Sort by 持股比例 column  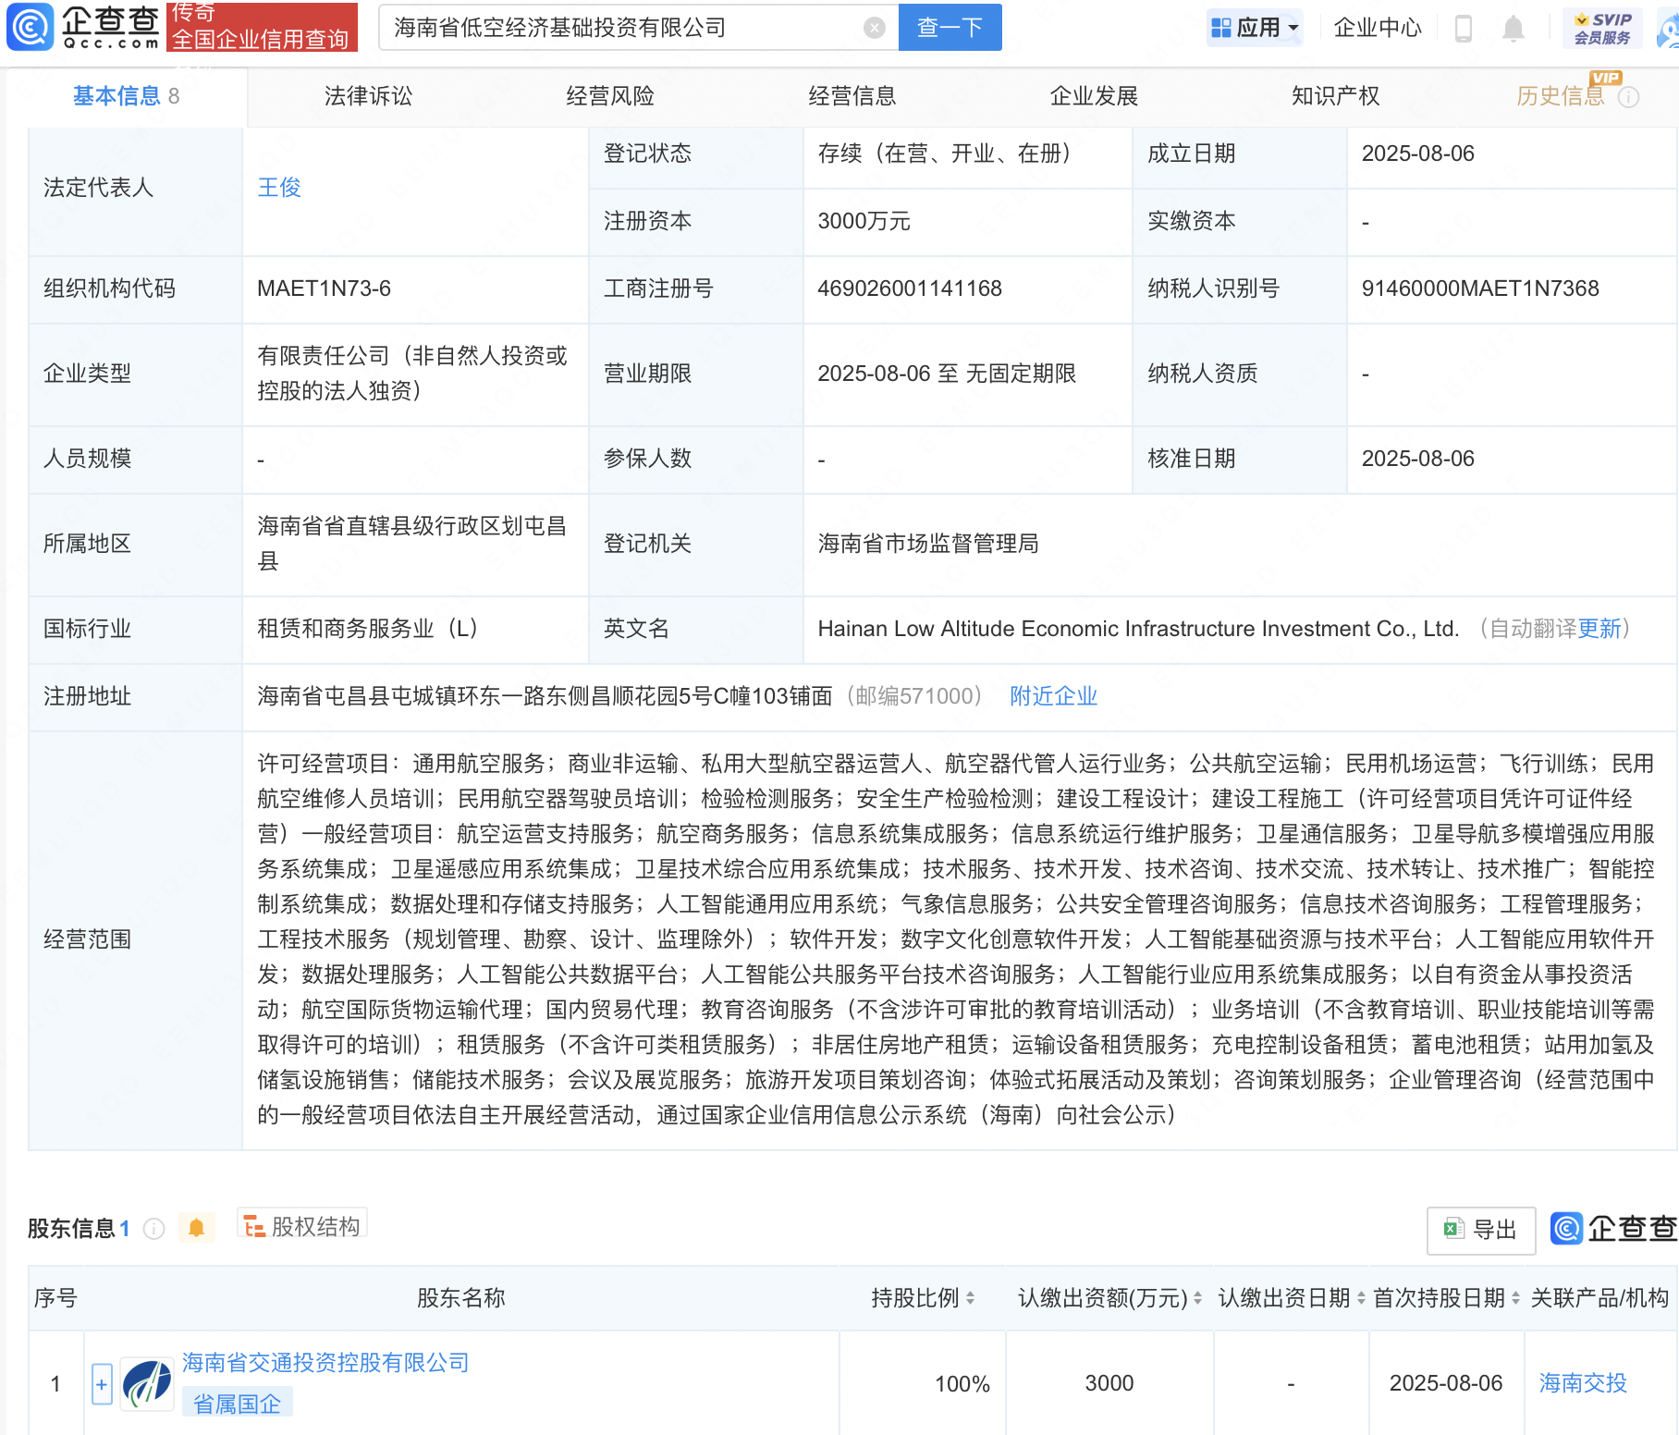tap(970, 1298)
